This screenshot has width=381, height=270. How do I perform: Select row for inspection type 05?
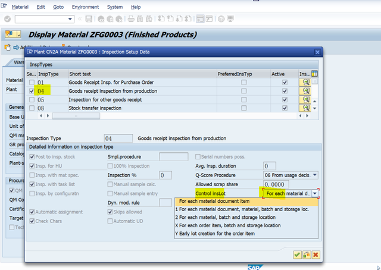pos(32,99)
